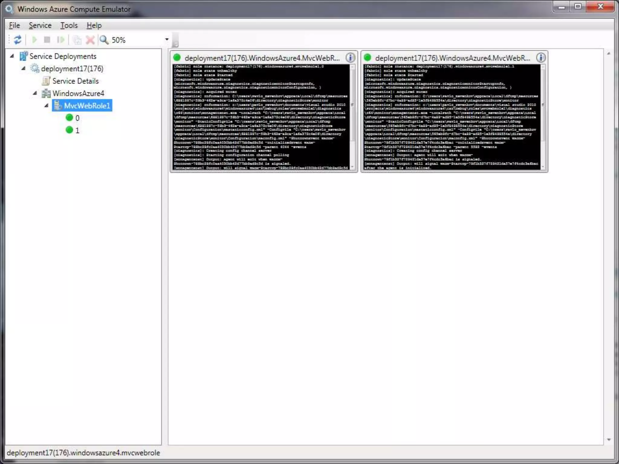
Task: Click the clear logs toolbar icon
Action: click(77, 40)
